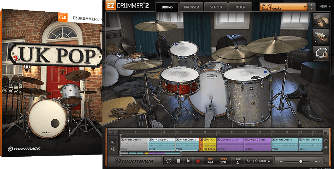Switch to the DRUMS tab

click(167, 7)
